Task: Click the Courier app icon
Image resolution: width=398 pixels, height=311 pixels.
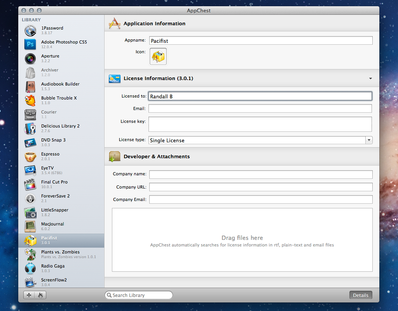Action: pyautogui.click(x=30, y=115)
